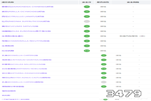Click the 1-2 safety badge for ANTHEMIS NOBILIS
Screen dimensions: 151x101
click(103, 69)
